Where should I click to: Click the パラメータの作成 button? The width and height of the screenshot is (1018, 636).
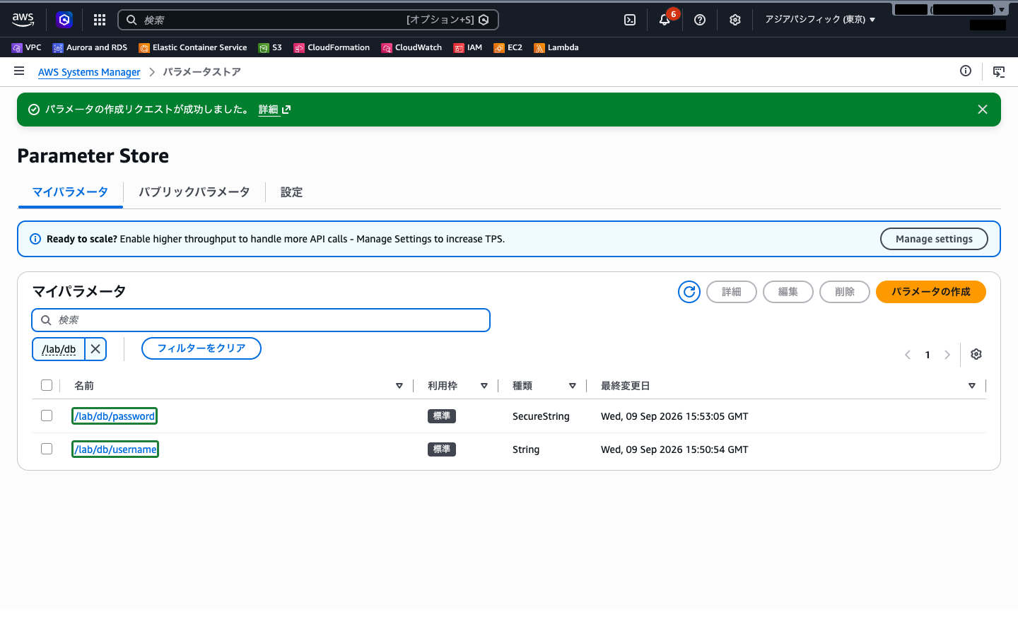(931, 292)
